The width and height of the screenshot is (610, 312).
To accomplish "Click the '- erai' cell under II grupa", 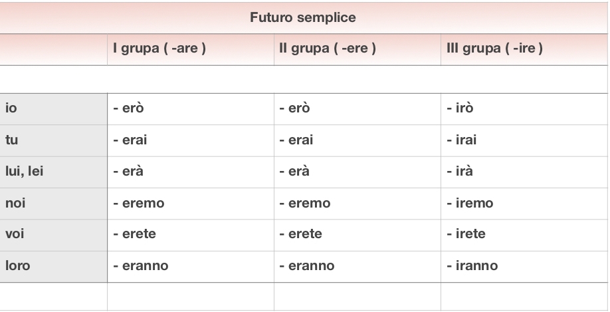I will point(357,140).
